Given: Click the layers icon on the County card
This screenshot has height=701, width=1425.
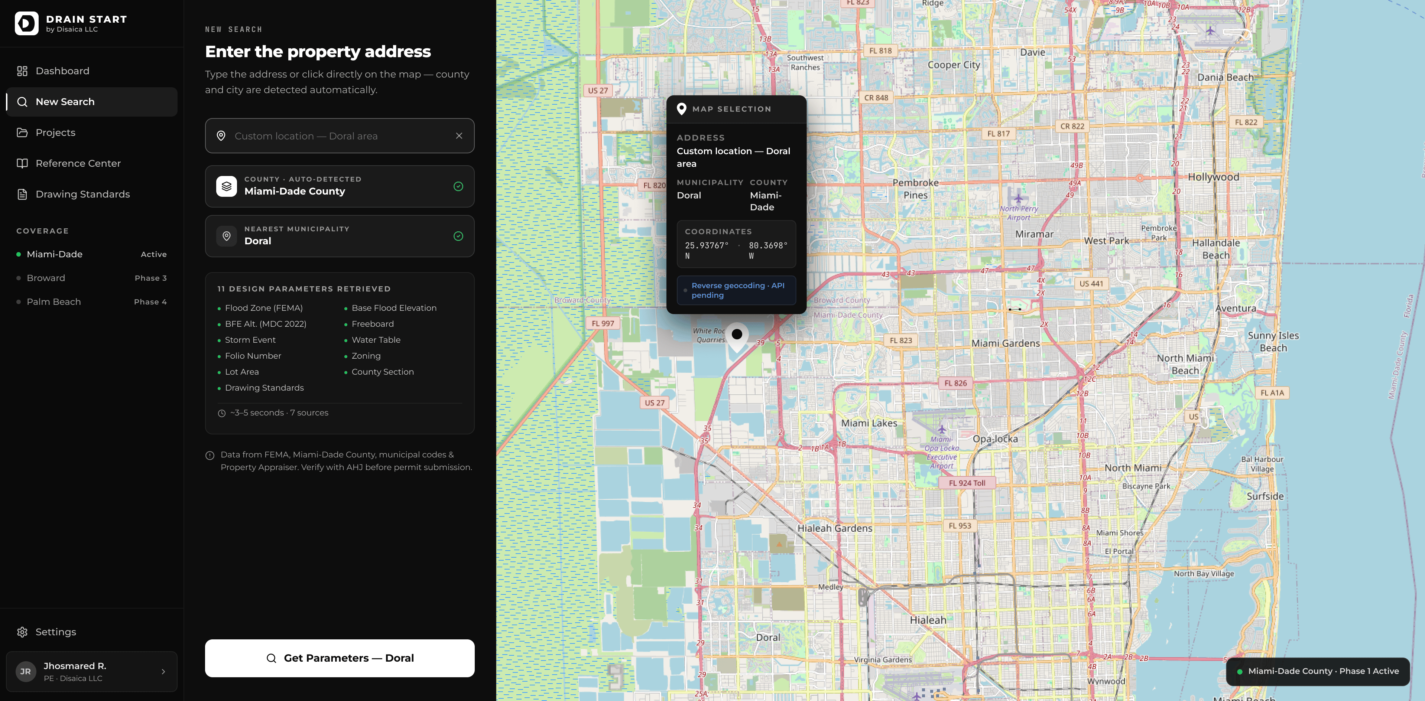Looking at the screenshot, I should click(x=226, y=186).
